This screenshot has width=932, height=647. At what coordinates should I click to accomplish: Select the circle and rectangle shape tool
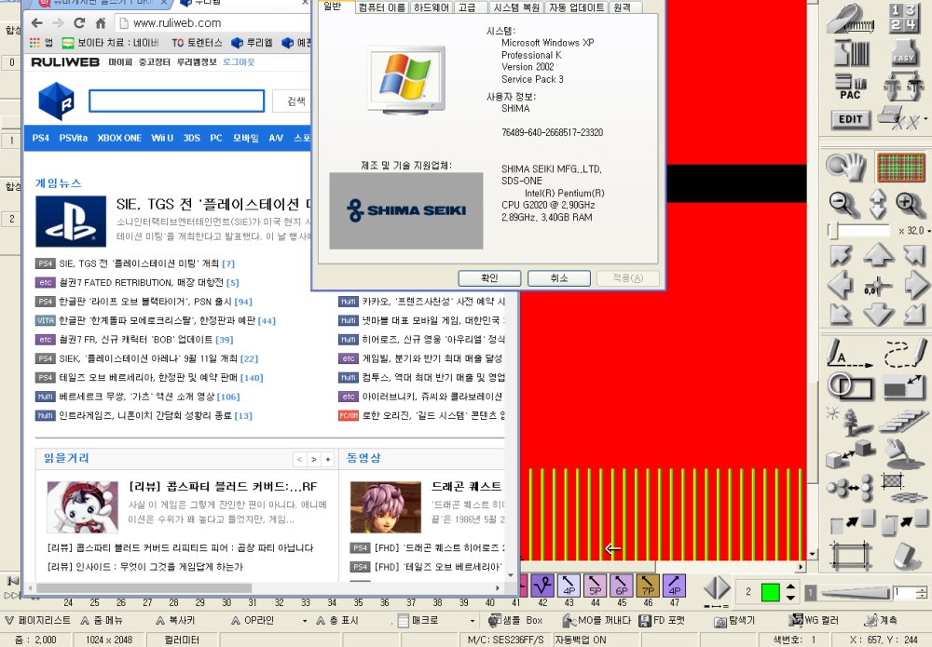850,387
